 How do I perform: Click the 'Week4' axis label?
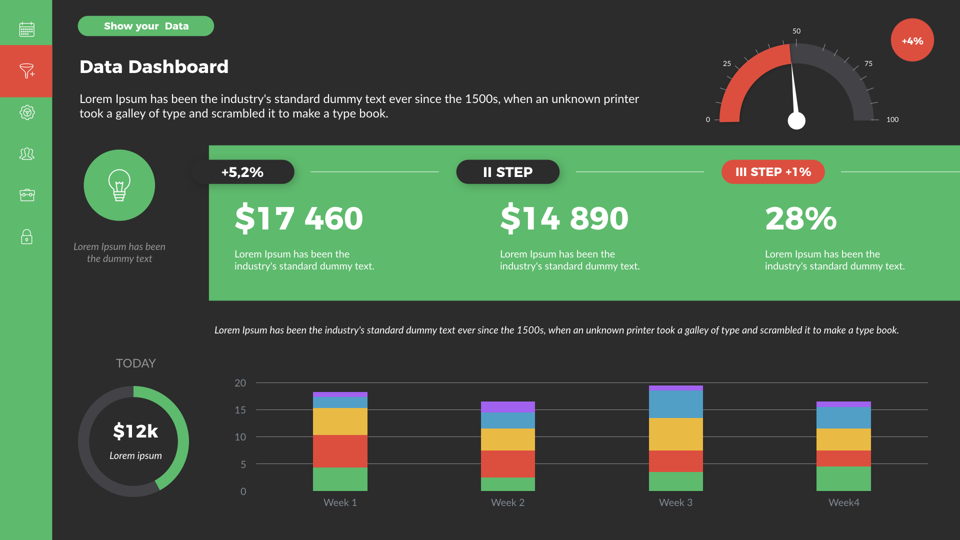843,502
